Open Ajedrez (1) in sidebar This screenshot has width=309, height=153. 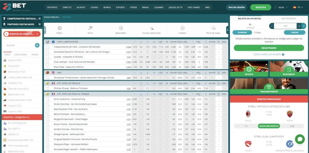(x=13, y=134)
